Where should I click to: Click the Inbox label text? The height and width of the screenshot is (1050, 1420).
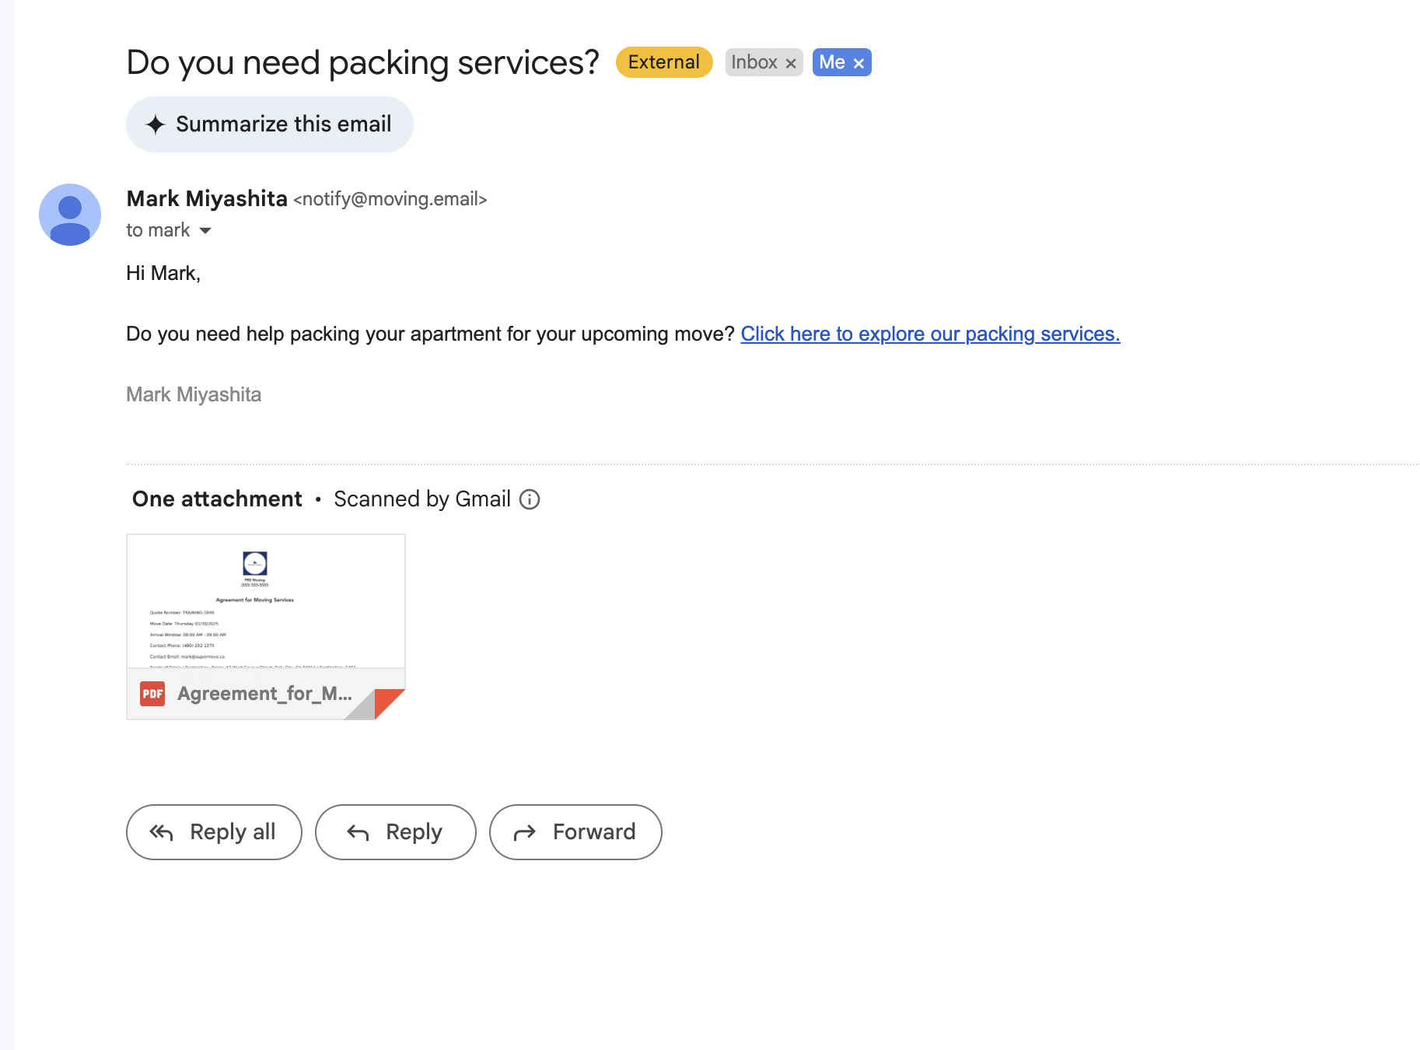pos(754,62)
